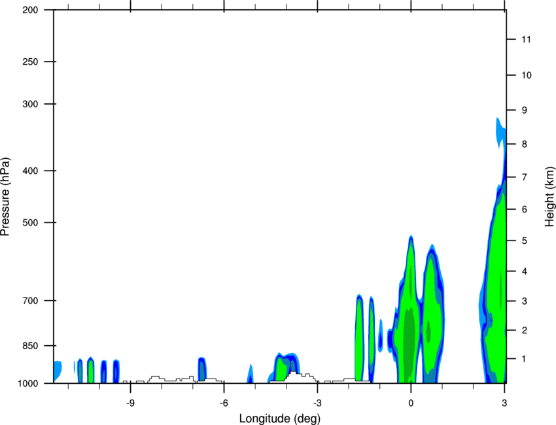Select the 300 hPa pressure label
Viewport: 556px width, 425px height.
[x=30, y=104]
